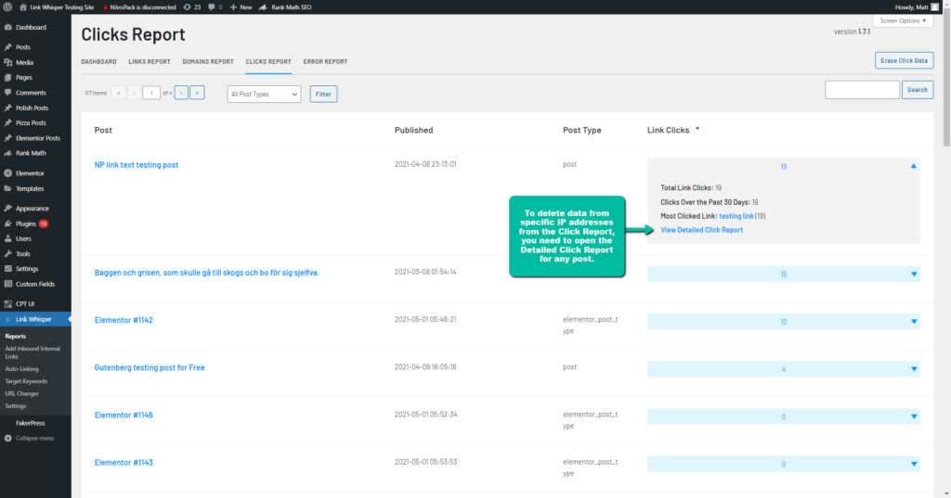Click the Dashboard sidebar icon
The width and height of the screenshot is (951, 498).
click(x=7, y=27)
